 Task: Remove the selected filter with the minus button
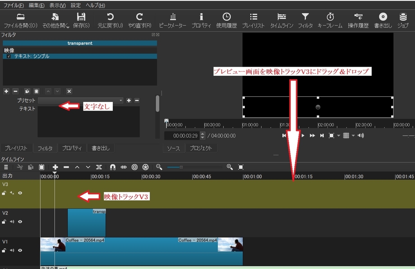[15, 91]
